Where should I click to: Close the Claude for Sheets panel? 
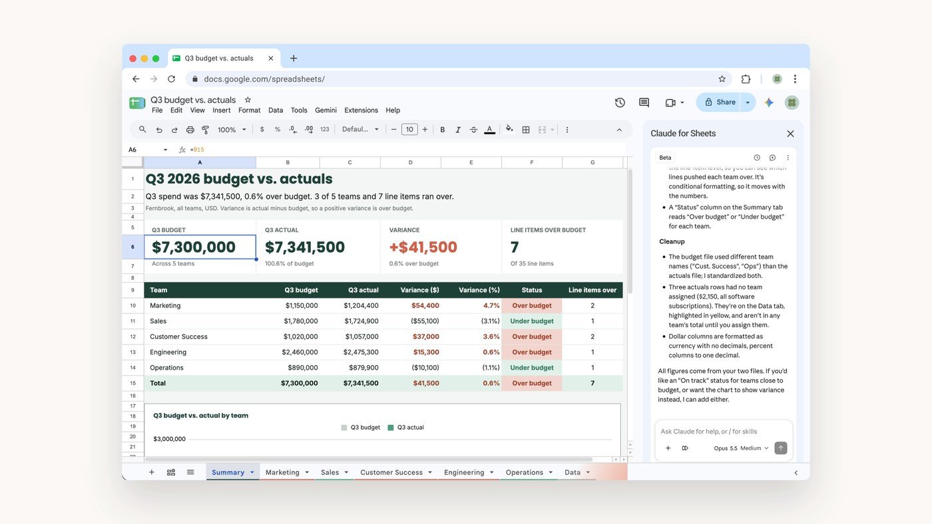pos(790,134)
